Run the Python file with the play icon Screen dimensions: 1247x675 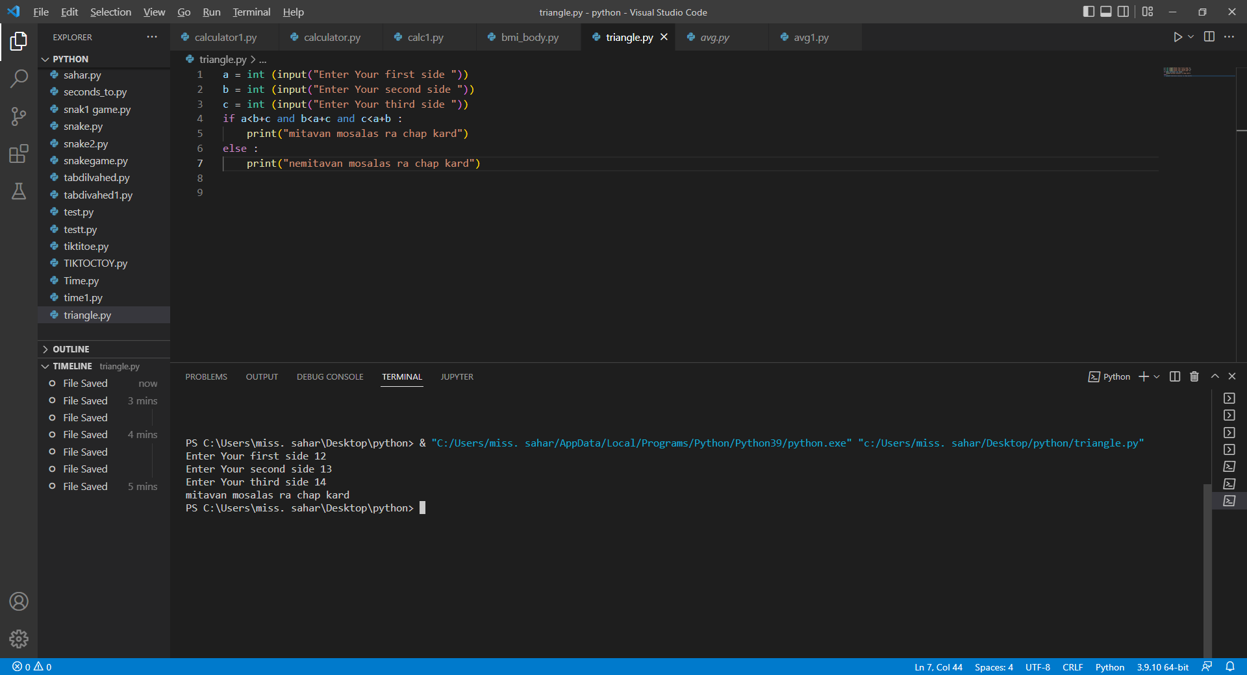coord(1178,37)
